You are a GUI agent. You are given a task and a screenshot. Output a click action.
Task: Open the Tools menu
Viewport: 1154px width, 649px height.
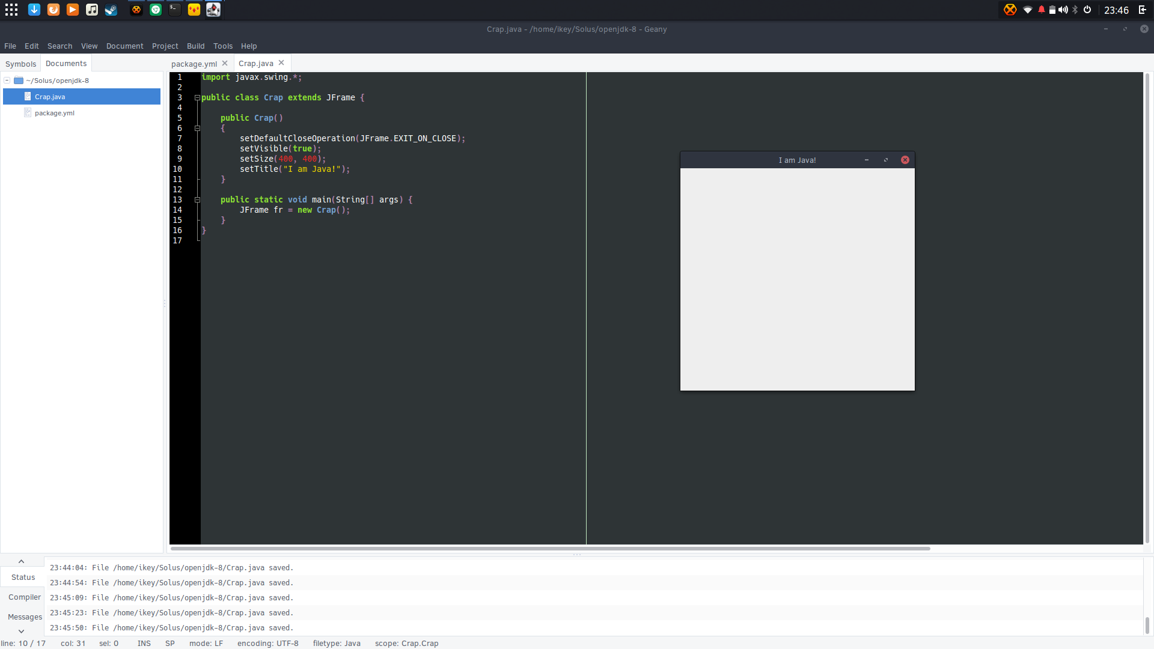point(223,46)
